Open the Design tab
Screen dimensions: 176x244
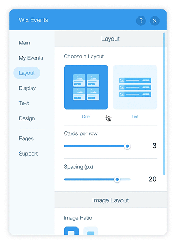(27, 118)
